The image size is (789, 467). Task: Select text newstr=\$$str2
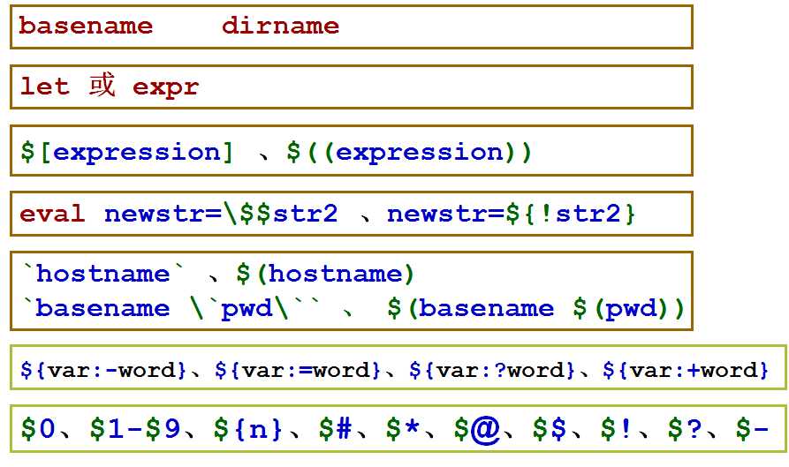coord(221,214)
